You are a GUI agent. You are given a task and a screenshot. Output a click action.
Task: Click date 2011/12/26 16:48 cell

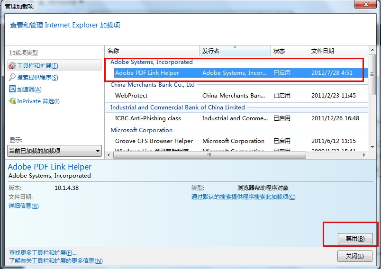pyautogui.click(x=335, y=118)
